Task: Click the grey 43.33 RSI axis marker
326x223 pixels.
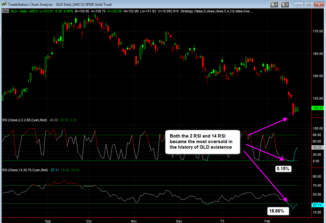Action: [x=317, y=147]
